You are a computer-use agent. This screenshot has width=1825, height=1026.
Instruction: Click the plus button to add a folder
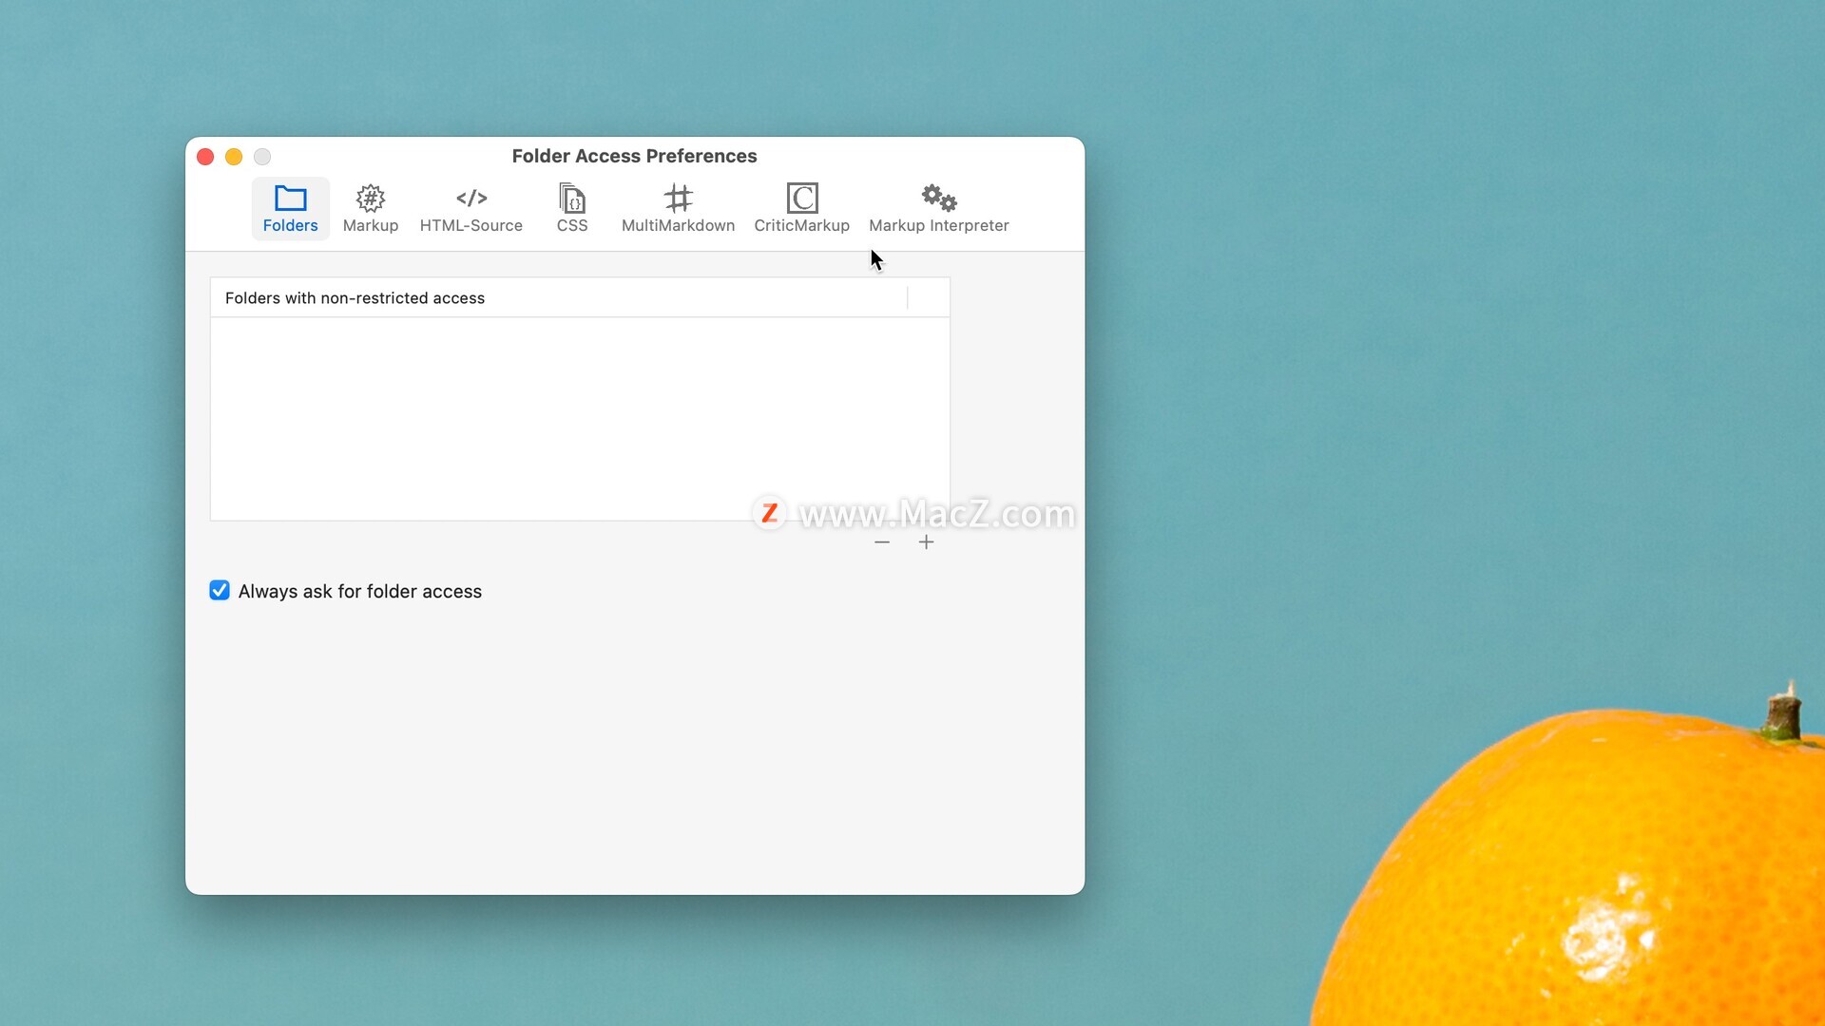[x=926, y=542]
